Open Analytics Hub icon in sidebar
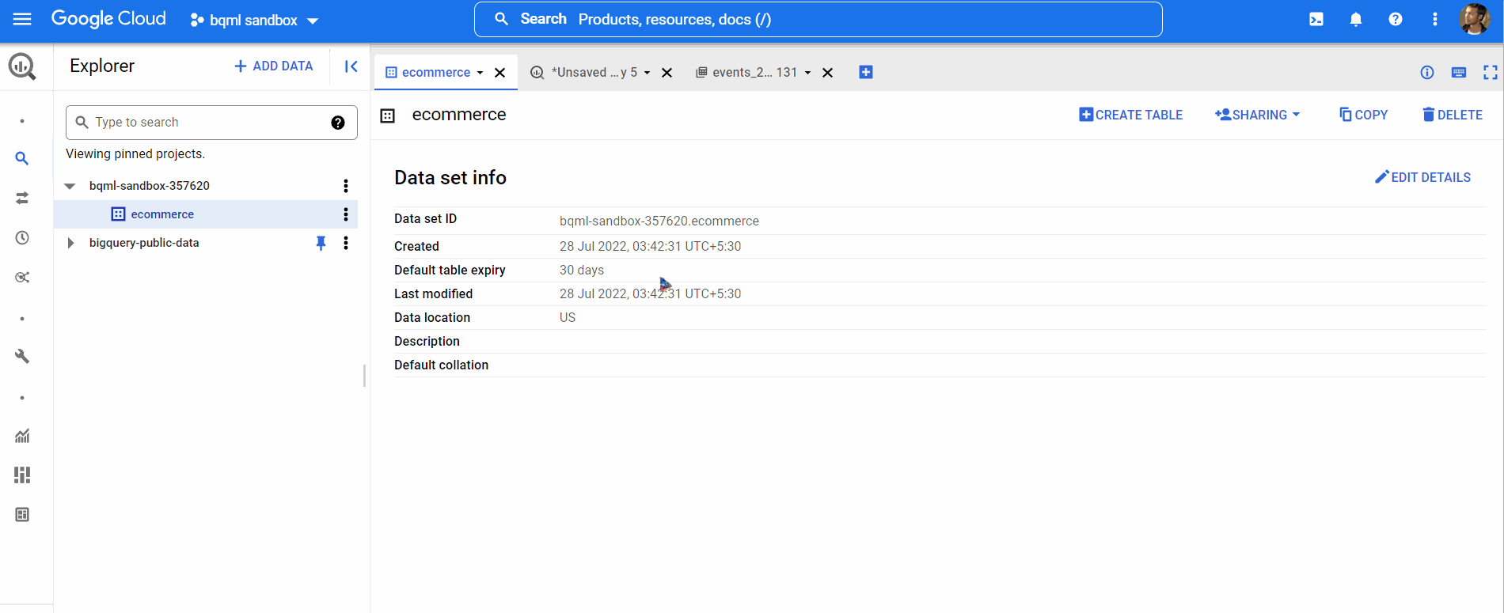The width and height of the screenshot is (1504, 613). [x=22, y=277]
